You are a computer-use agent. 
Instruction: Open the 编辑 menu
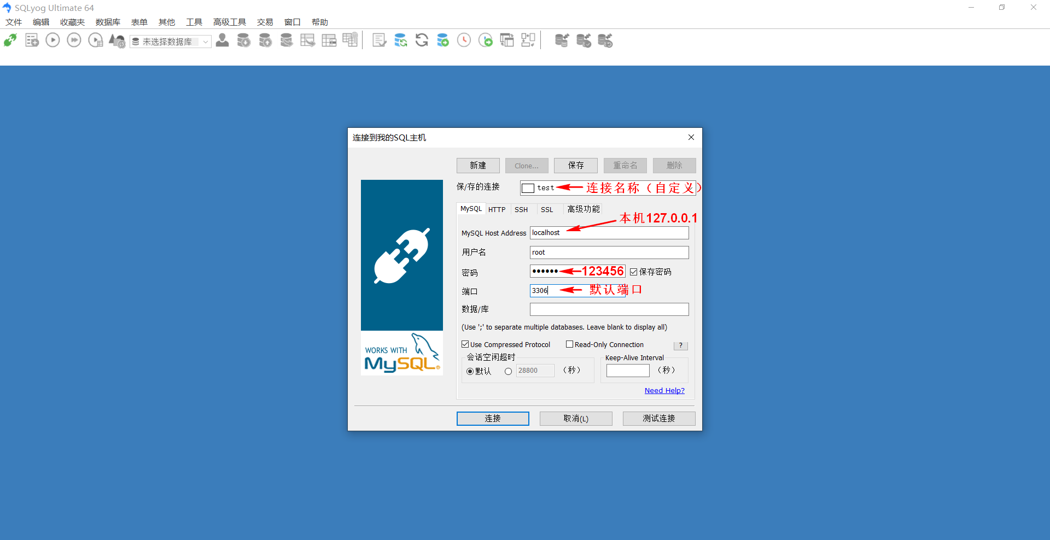pyautogui.click(x=41, y=22)
